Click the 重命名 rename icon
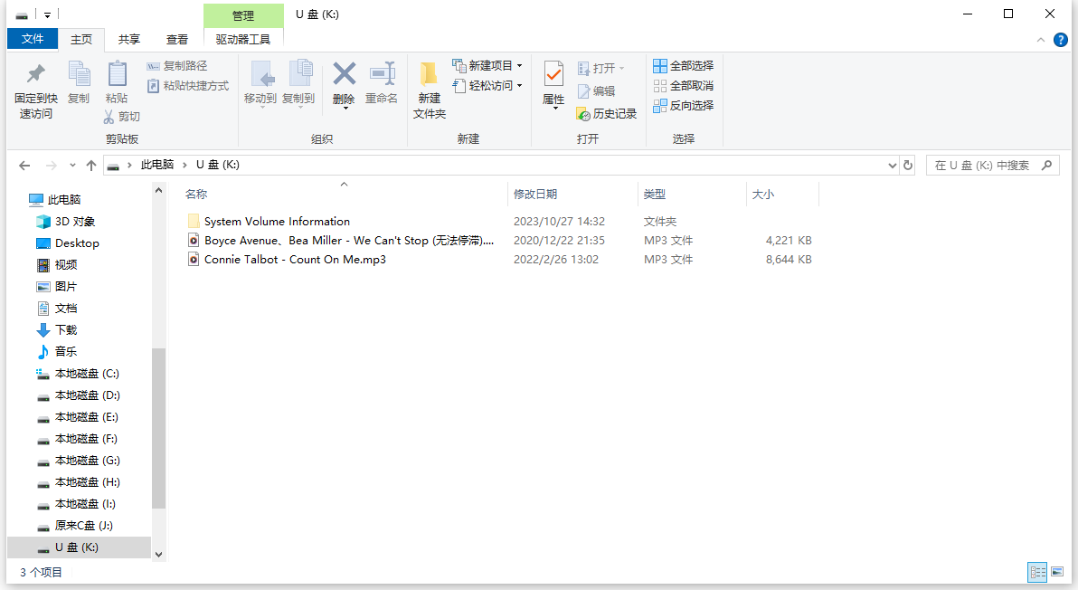Viewport: 1078px width, 590px height. [x=382, y=74]
